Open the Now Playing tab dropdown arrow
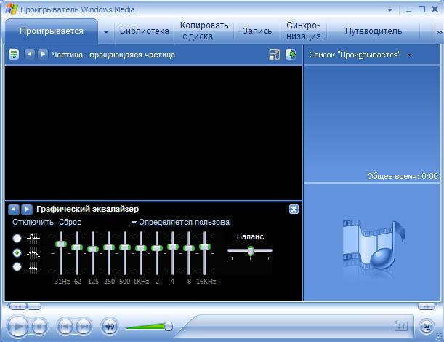The width and height of the screenshot is (444, 342). (x=106, y=32)
